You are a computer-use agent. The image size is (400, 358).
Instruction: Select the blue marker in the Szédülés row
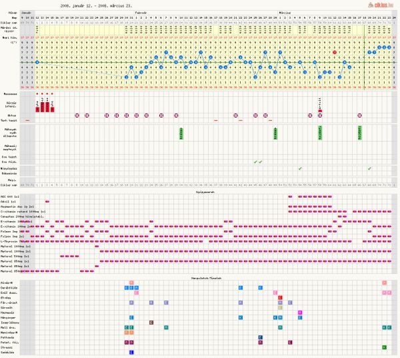point(131,351)
